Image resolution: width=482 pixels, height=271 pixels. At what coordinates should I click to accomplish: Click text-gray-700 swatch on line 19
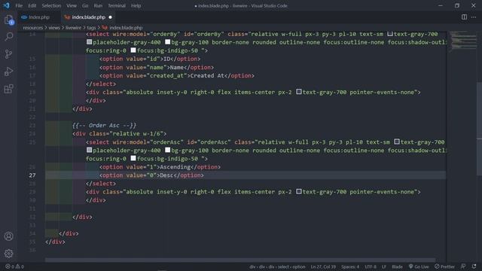pos(299,92)
